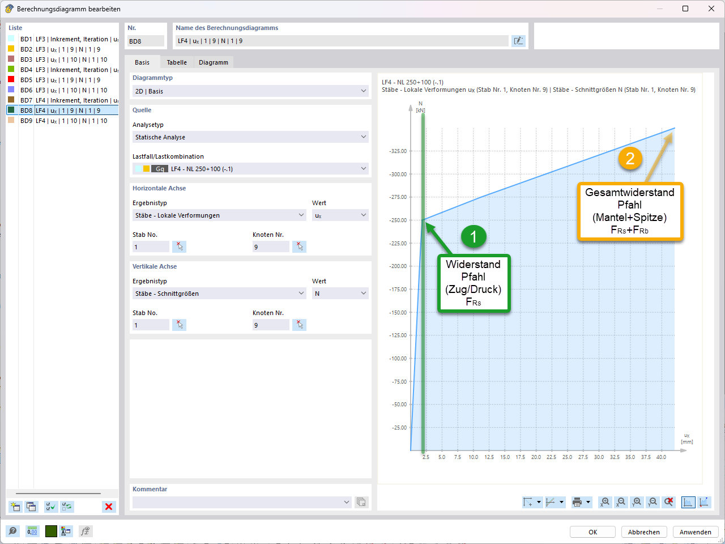Select list entry BD6 LF3
Image resolution: width=725 pixels, height=544 pixels.
pos(62,90)
